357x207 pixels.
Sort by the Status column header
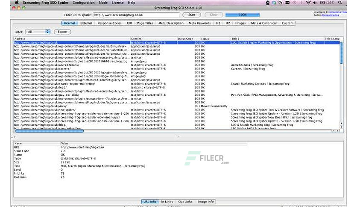click(215, 39)
